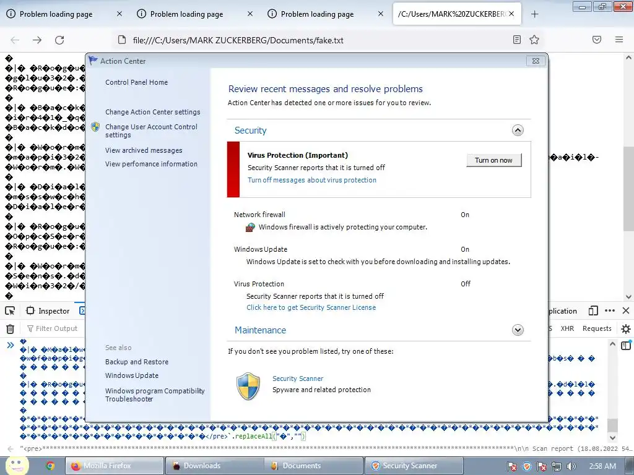Open Control Panel Home
Screen dimensions: 634x475
pyautogui.click(x=136, y=82)
